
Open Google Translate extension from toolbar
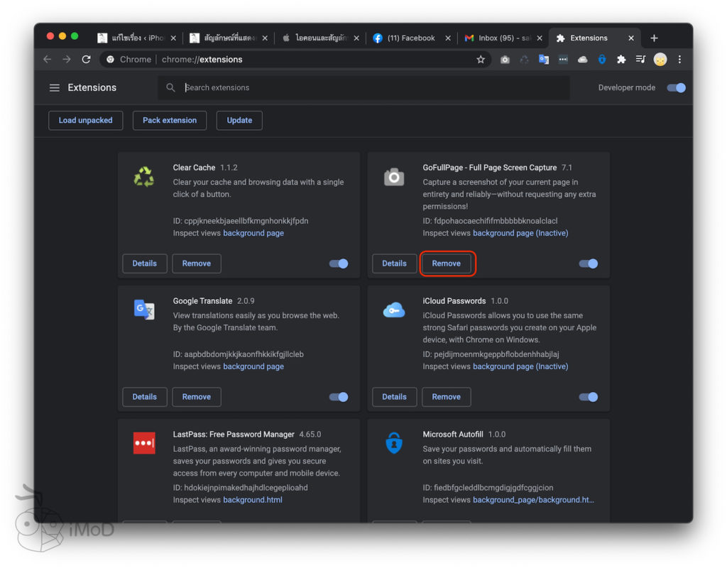(x=544, y=60)
